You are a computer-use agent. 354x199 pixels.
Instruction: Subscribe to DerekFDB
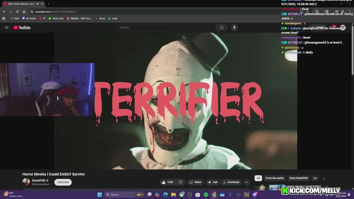point(63,182)
